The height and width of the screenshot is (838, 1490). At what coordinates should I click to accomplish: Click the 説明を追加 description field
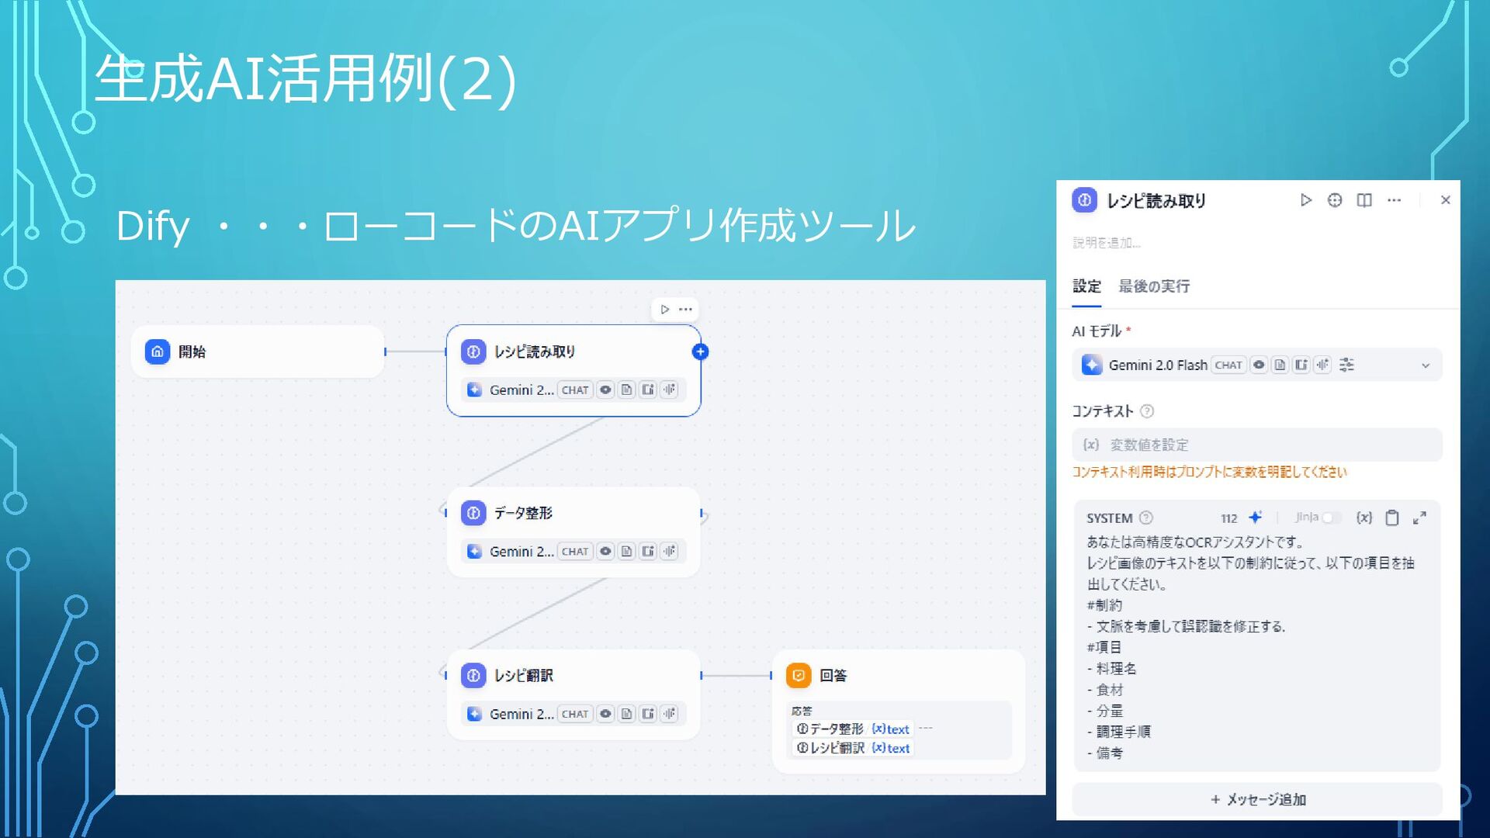point(1107,243)
